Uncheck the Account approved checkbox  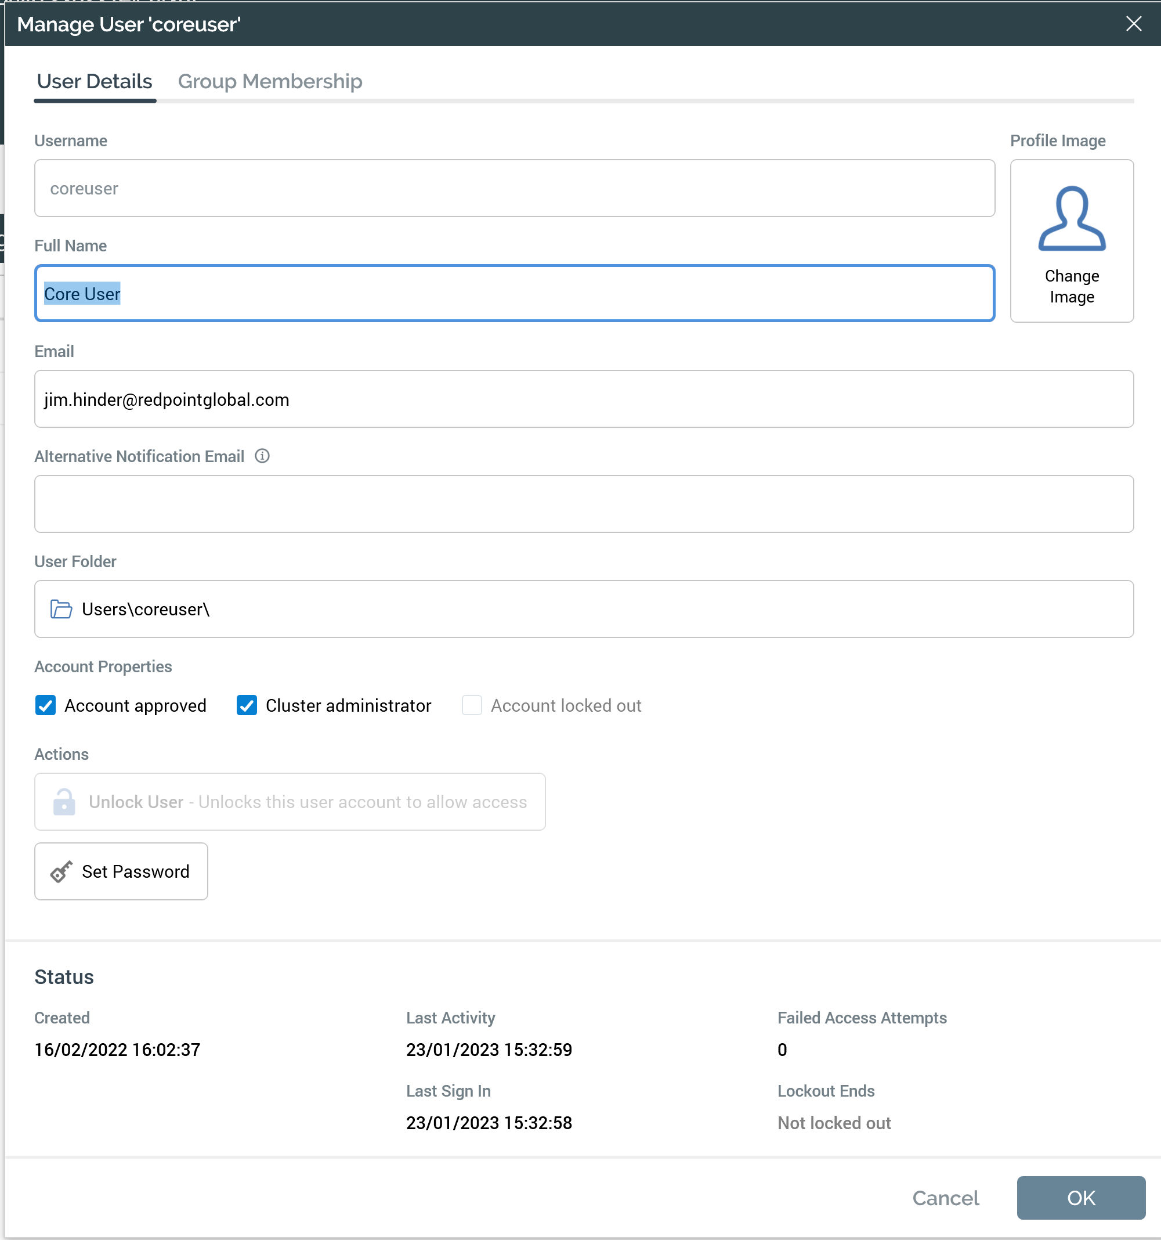click(x=45, y=705)
